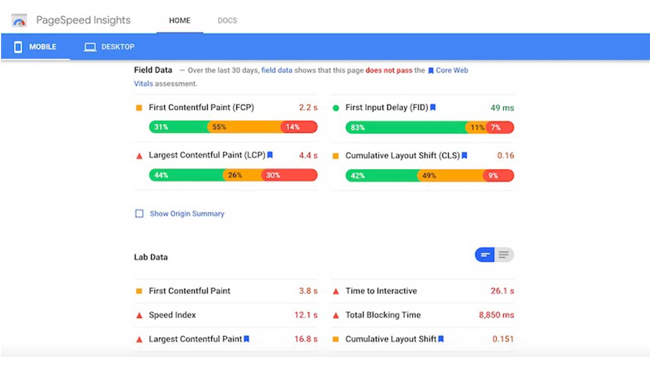Click the bookmark icon beside lab Cumulative Layout Shift
Viewport: 650px width, 365px height.
click(441, 339)
